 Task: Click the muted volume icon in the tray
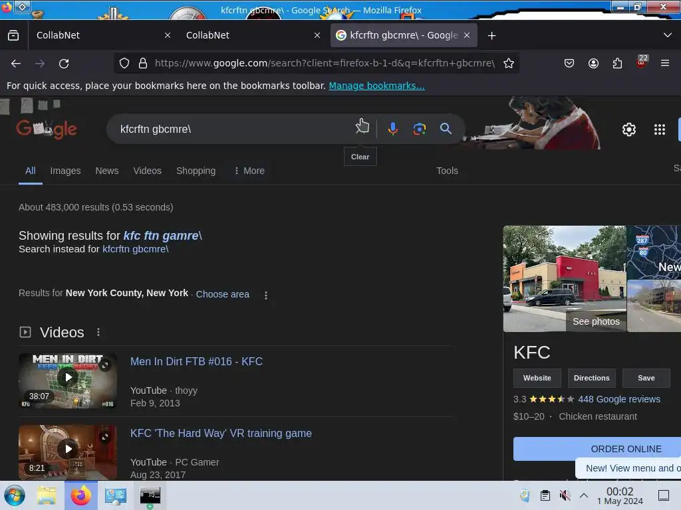pos(565,495)
